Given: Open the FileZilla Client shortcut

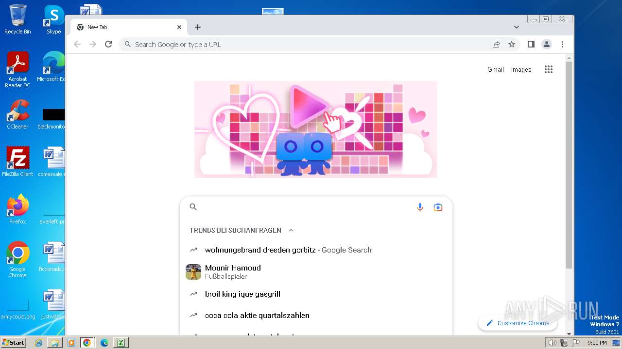Looking at the screenshot, I should click(x=17, y=161).
